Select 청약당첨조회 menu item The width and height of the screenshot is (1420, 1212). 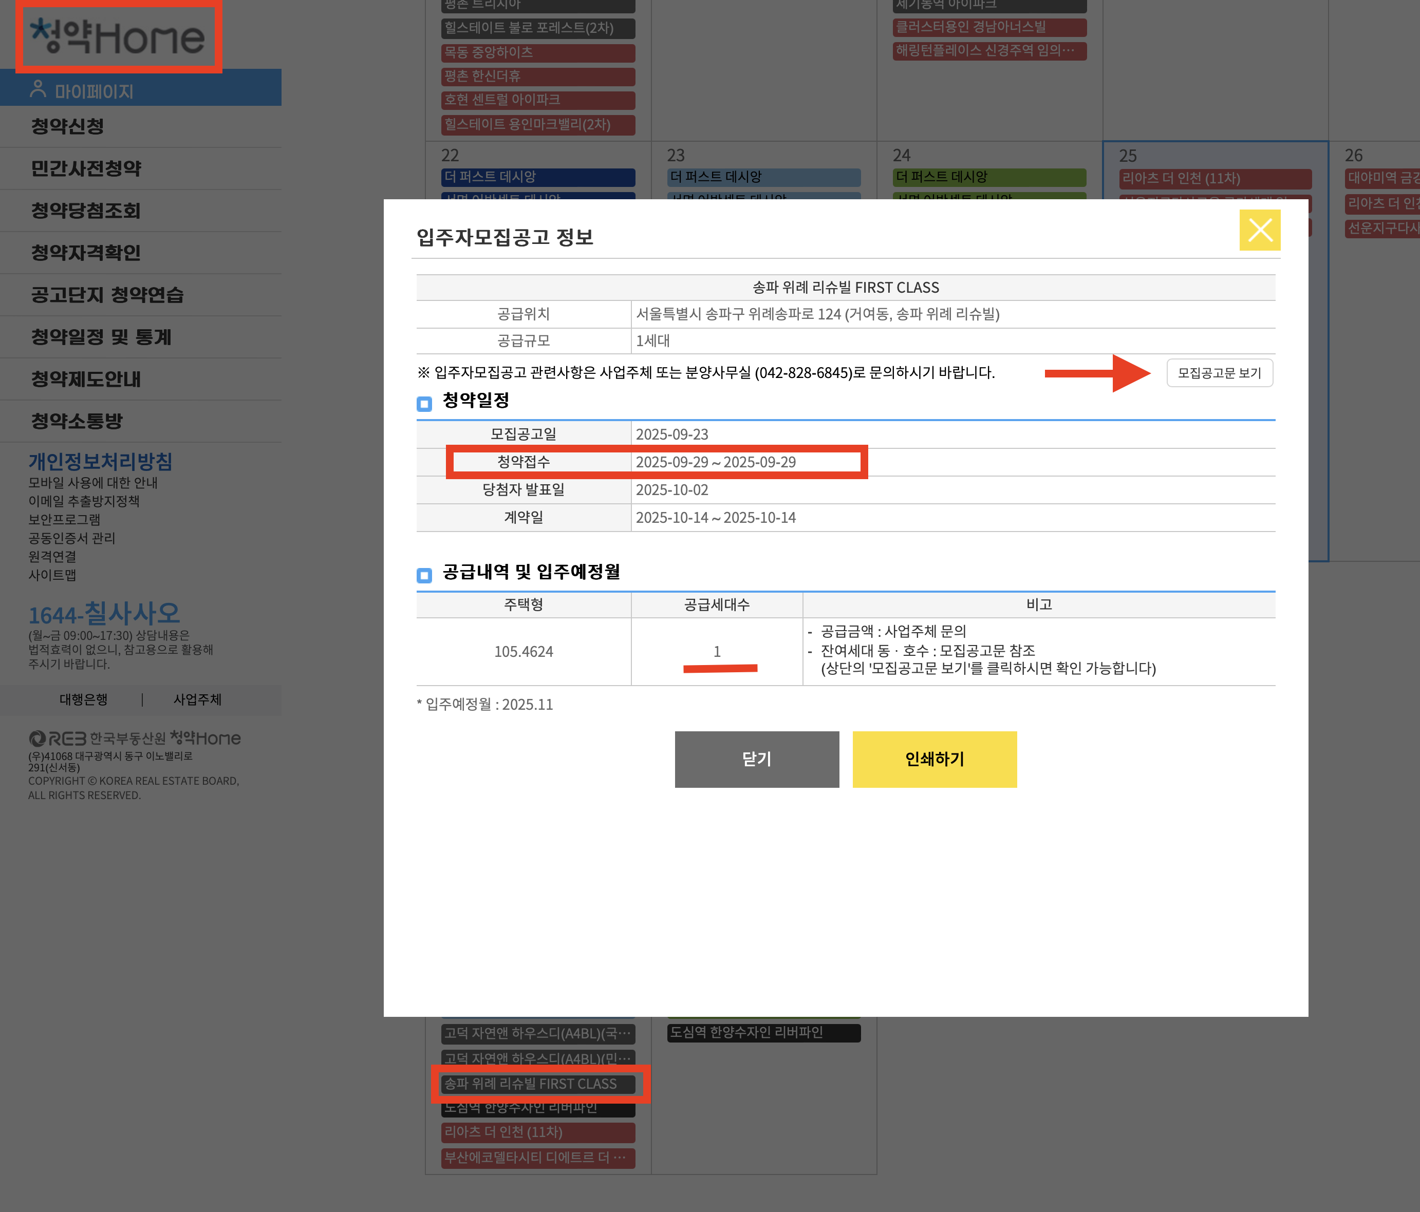click(x=86, y=211)
